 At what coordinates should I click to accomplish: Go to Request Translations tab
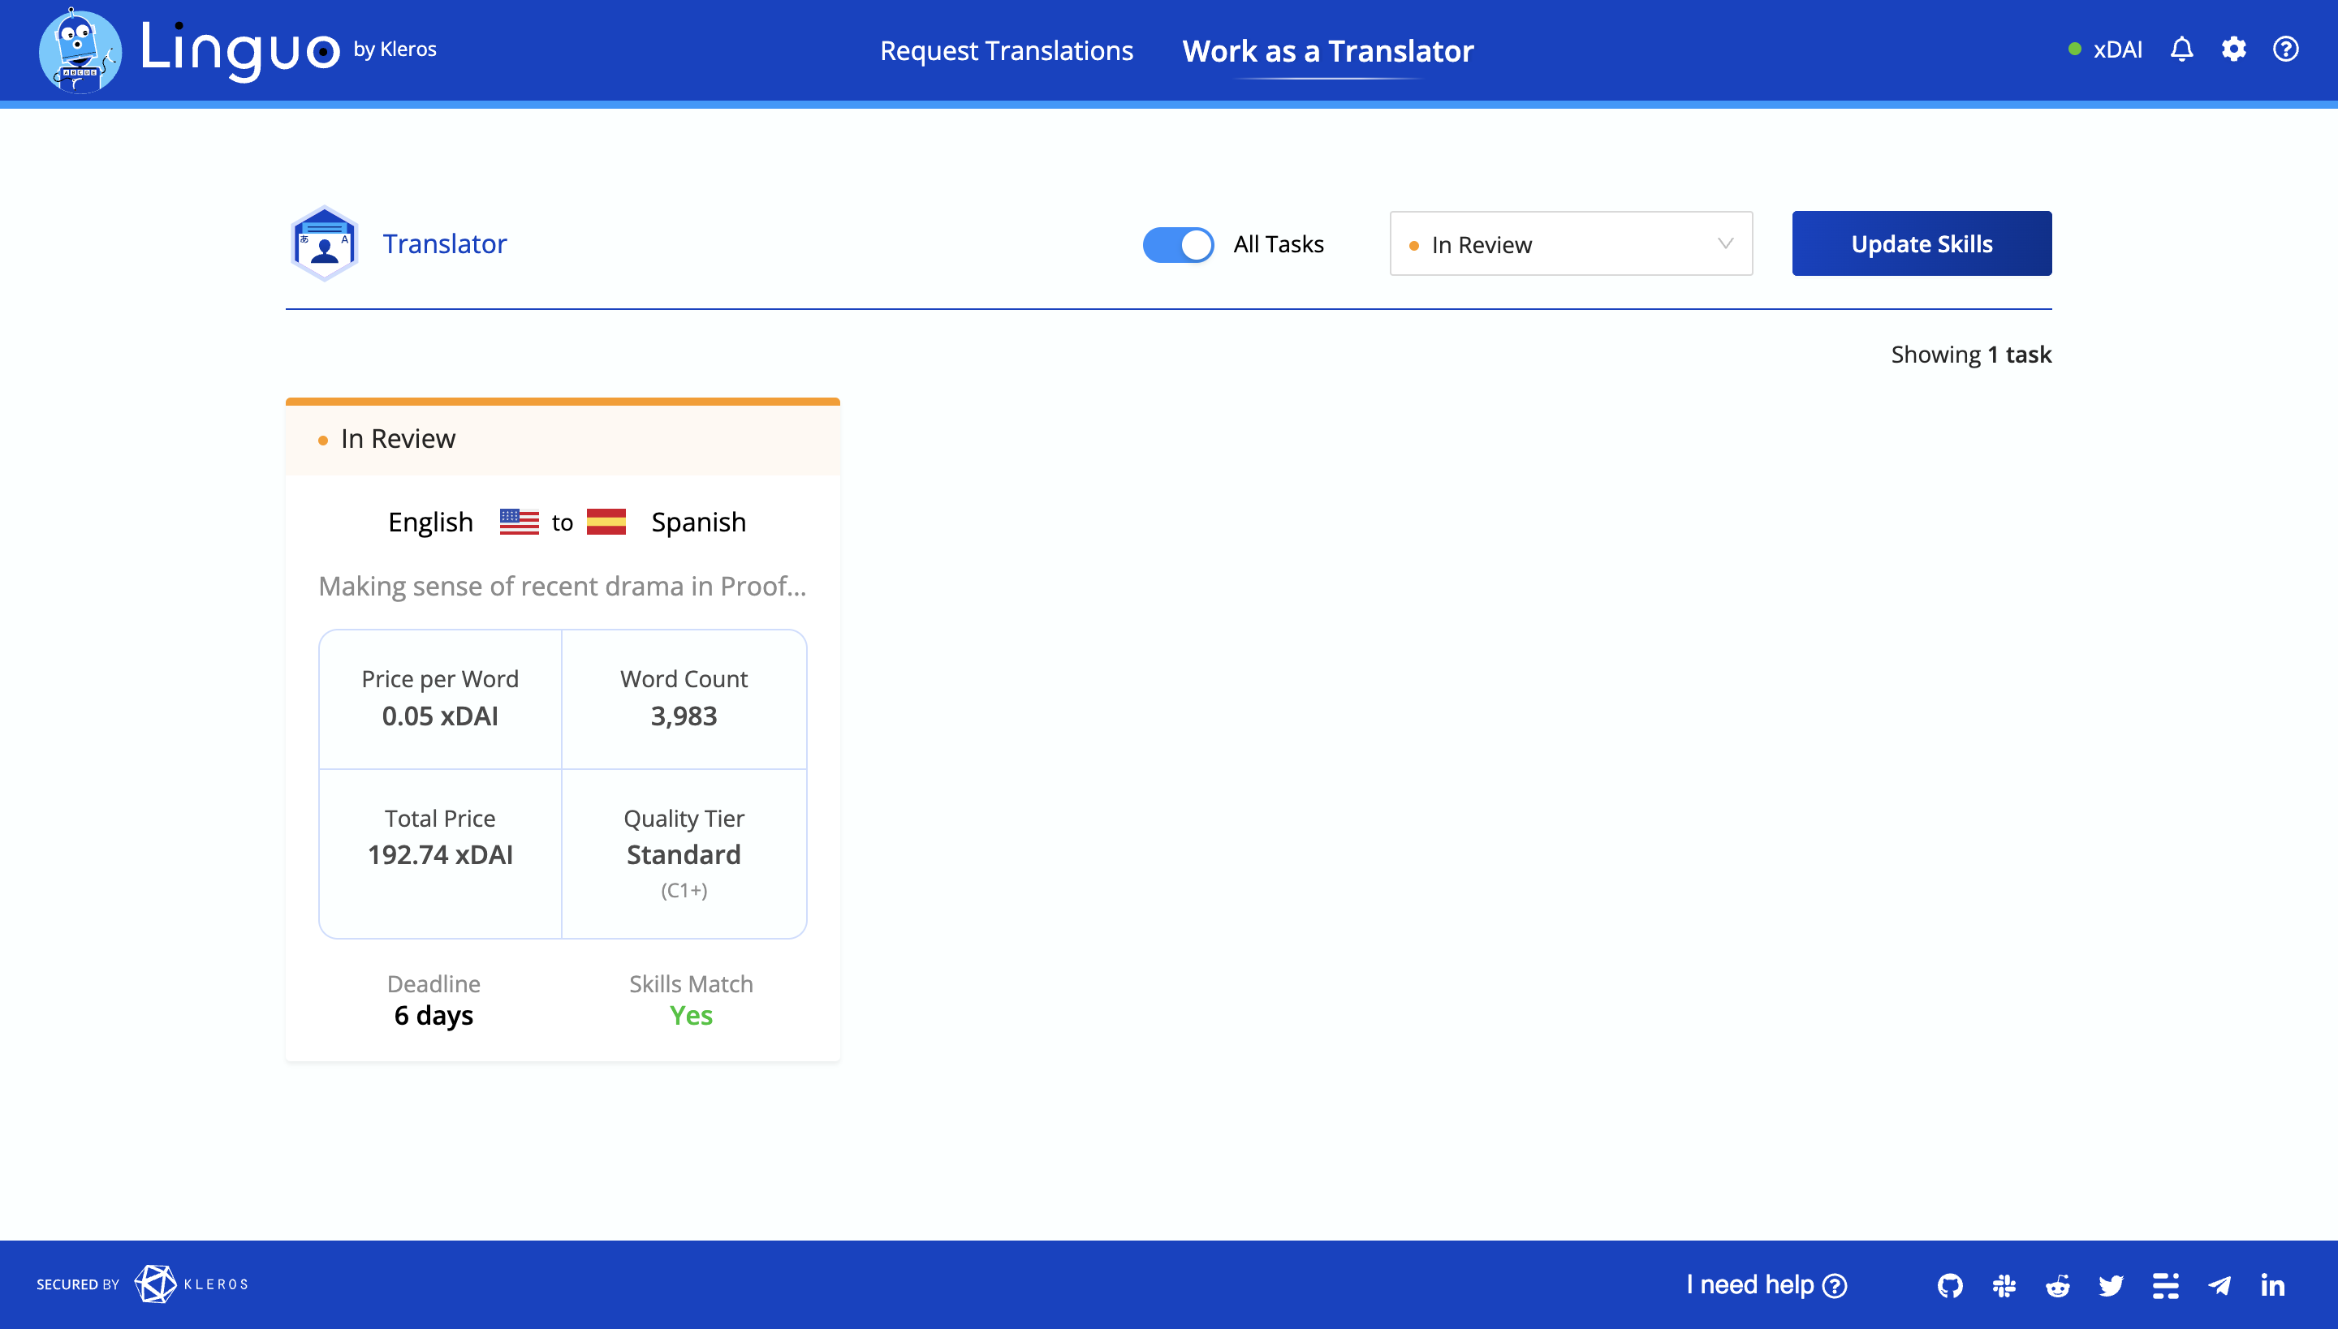pos(1007,51)
